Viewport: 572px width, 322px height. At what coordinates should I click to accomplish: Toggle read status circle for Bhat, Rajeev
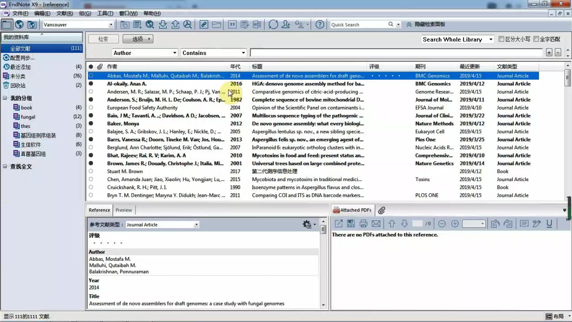coord(91,156)
